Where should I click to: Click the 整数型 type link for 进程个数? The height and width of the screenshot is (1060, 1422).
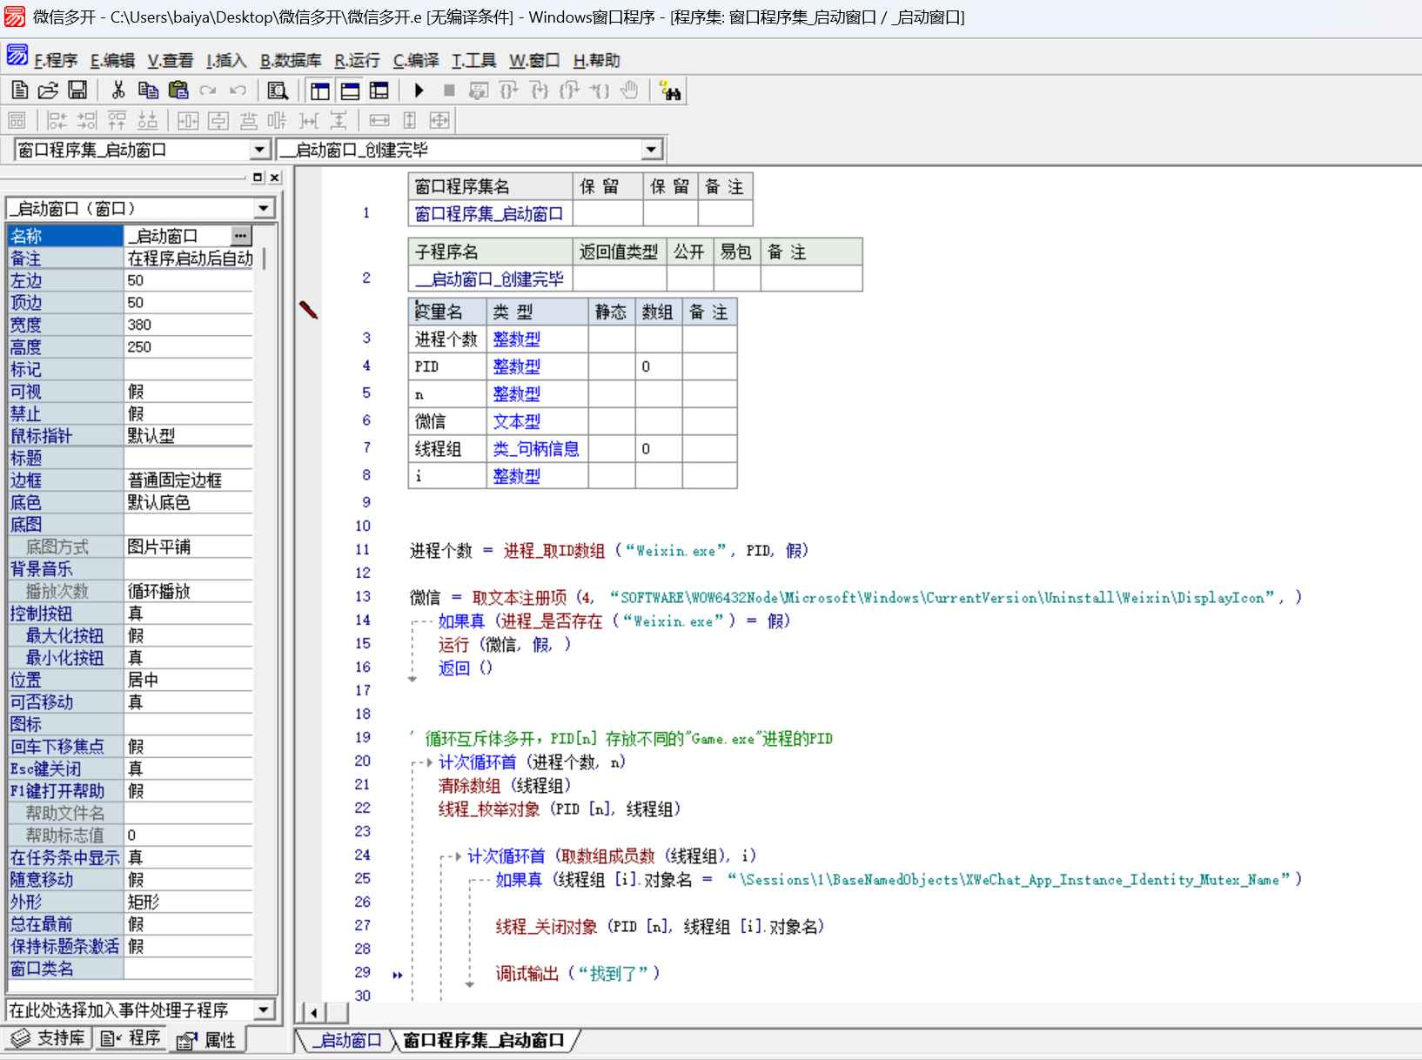click(x=516, y=339)
